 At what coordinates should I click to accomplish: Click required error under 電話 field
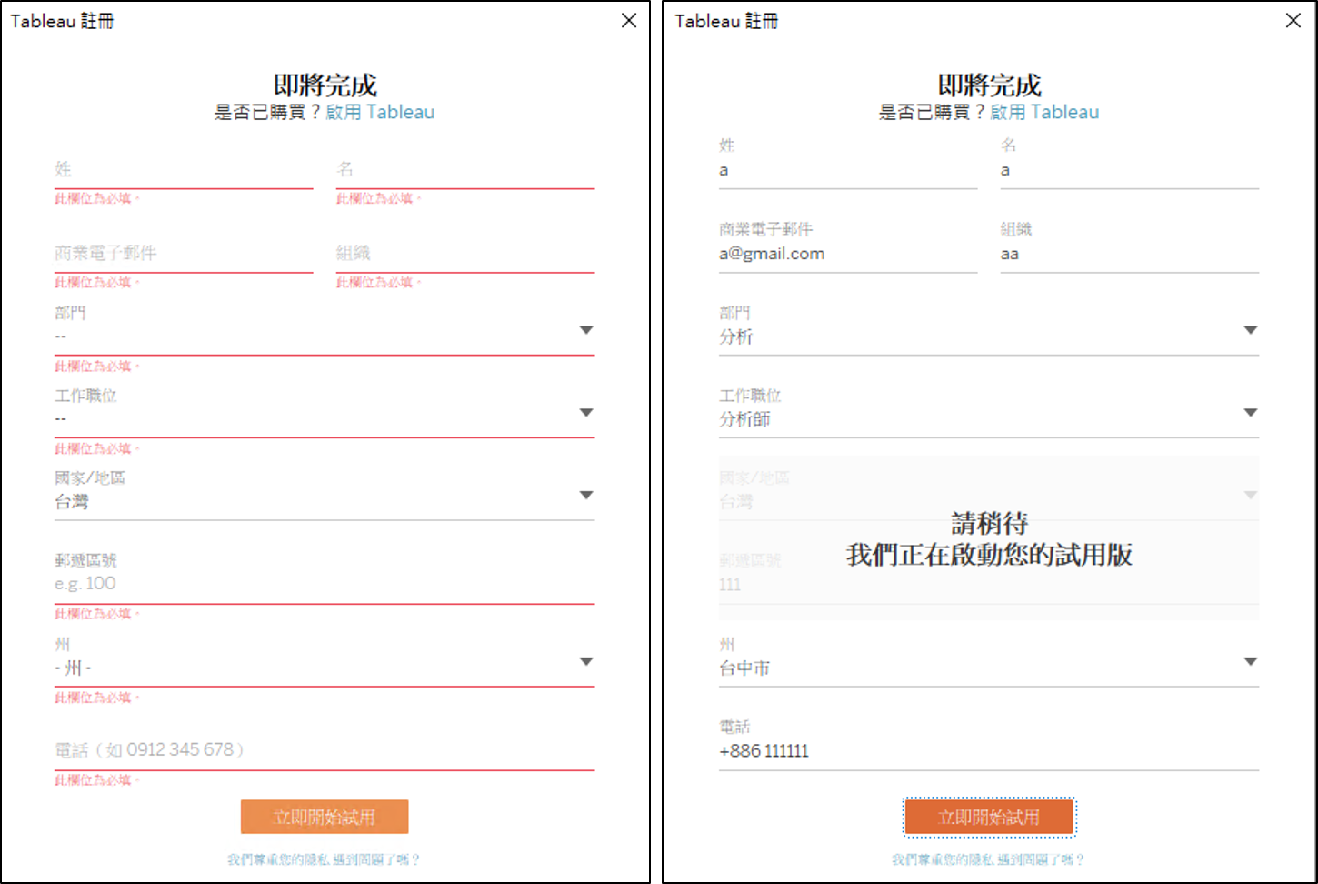pyautogui.click(x=97, y=780)
